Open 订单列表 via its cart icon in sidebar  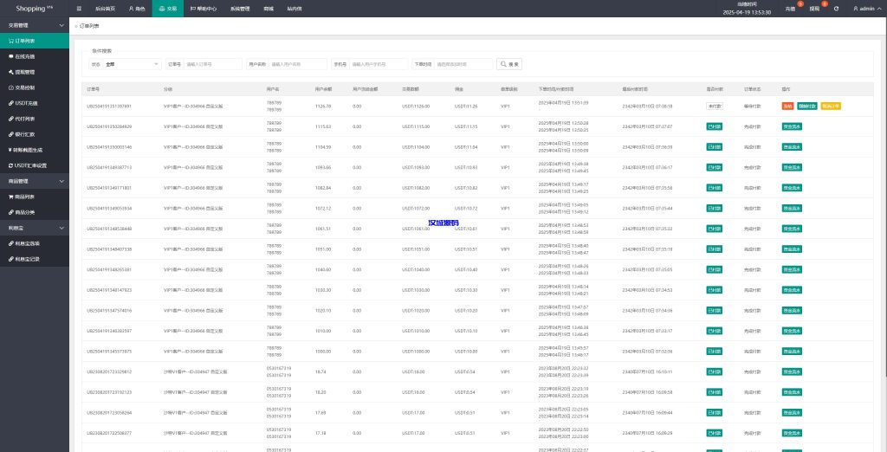coord(10,41)
